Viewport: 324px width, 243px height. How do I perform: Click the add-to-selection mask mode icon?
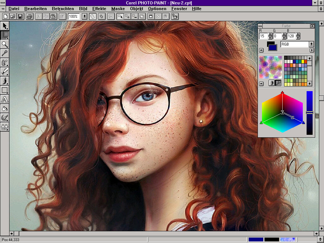click(x=127, y=16)
